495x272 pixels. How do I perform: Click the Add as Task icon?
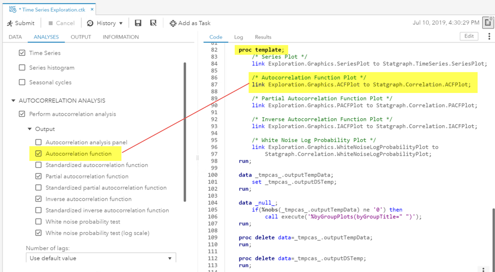tap(173, 23)
